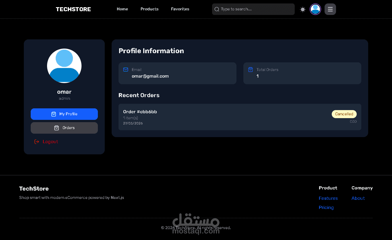Click the '1 item(s)' order text
Image resolution: width=392 pixels, height=240 pixels.
131,118
